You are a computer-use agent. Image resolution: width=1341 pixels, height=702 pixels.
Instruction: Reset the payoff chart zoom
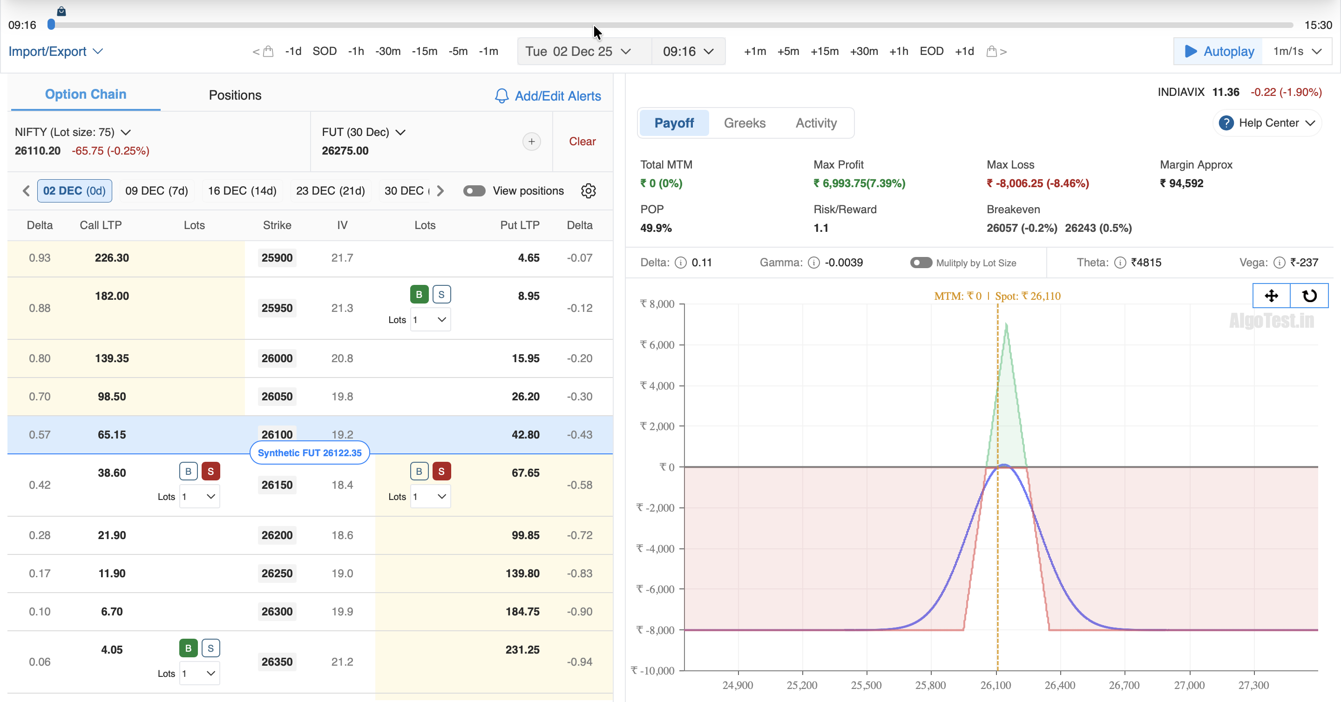coord(1309,296)
